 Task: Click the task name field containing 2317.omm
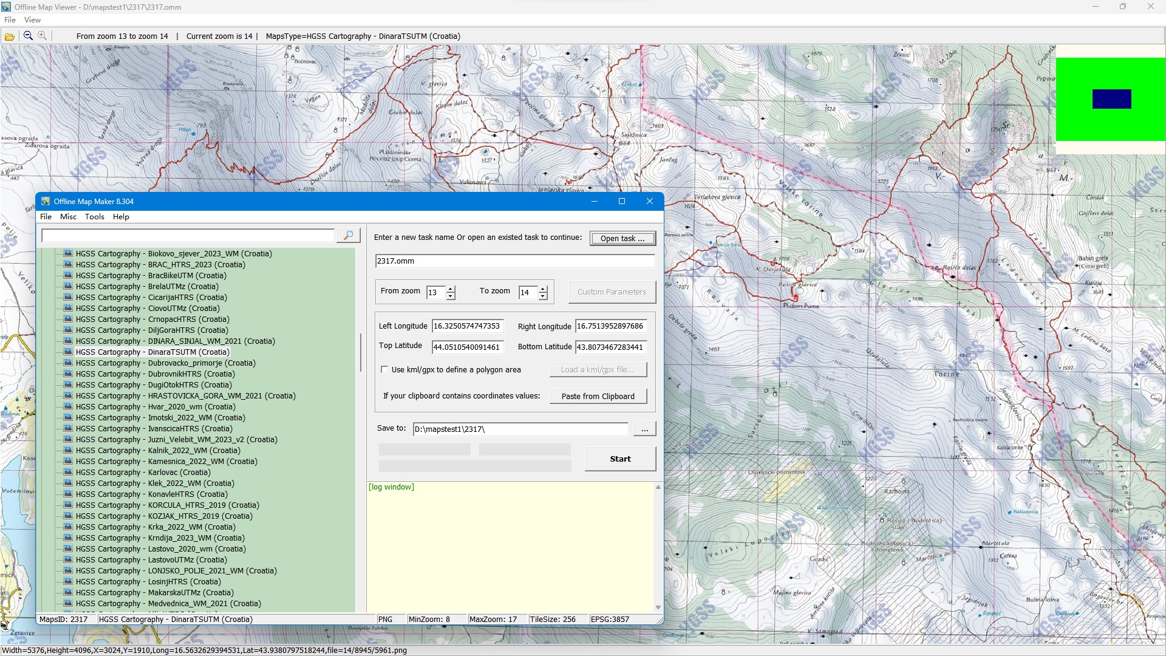click(515, 261)
